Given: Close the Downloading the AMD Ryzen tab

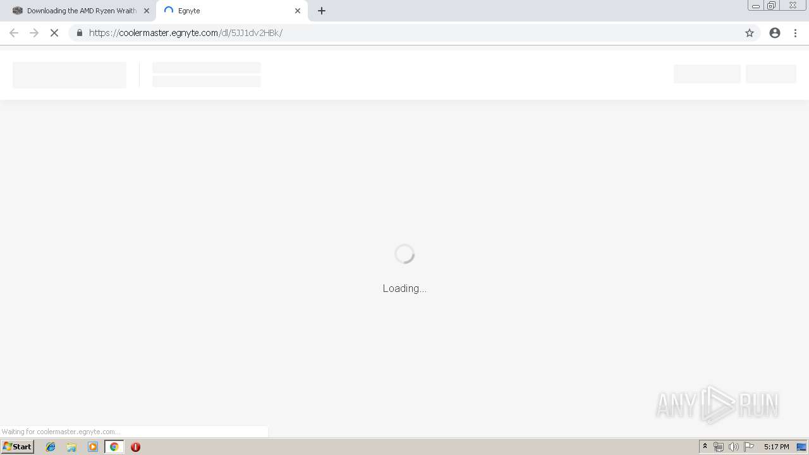Looking at the screenshot, I should (x=147, y=11).
